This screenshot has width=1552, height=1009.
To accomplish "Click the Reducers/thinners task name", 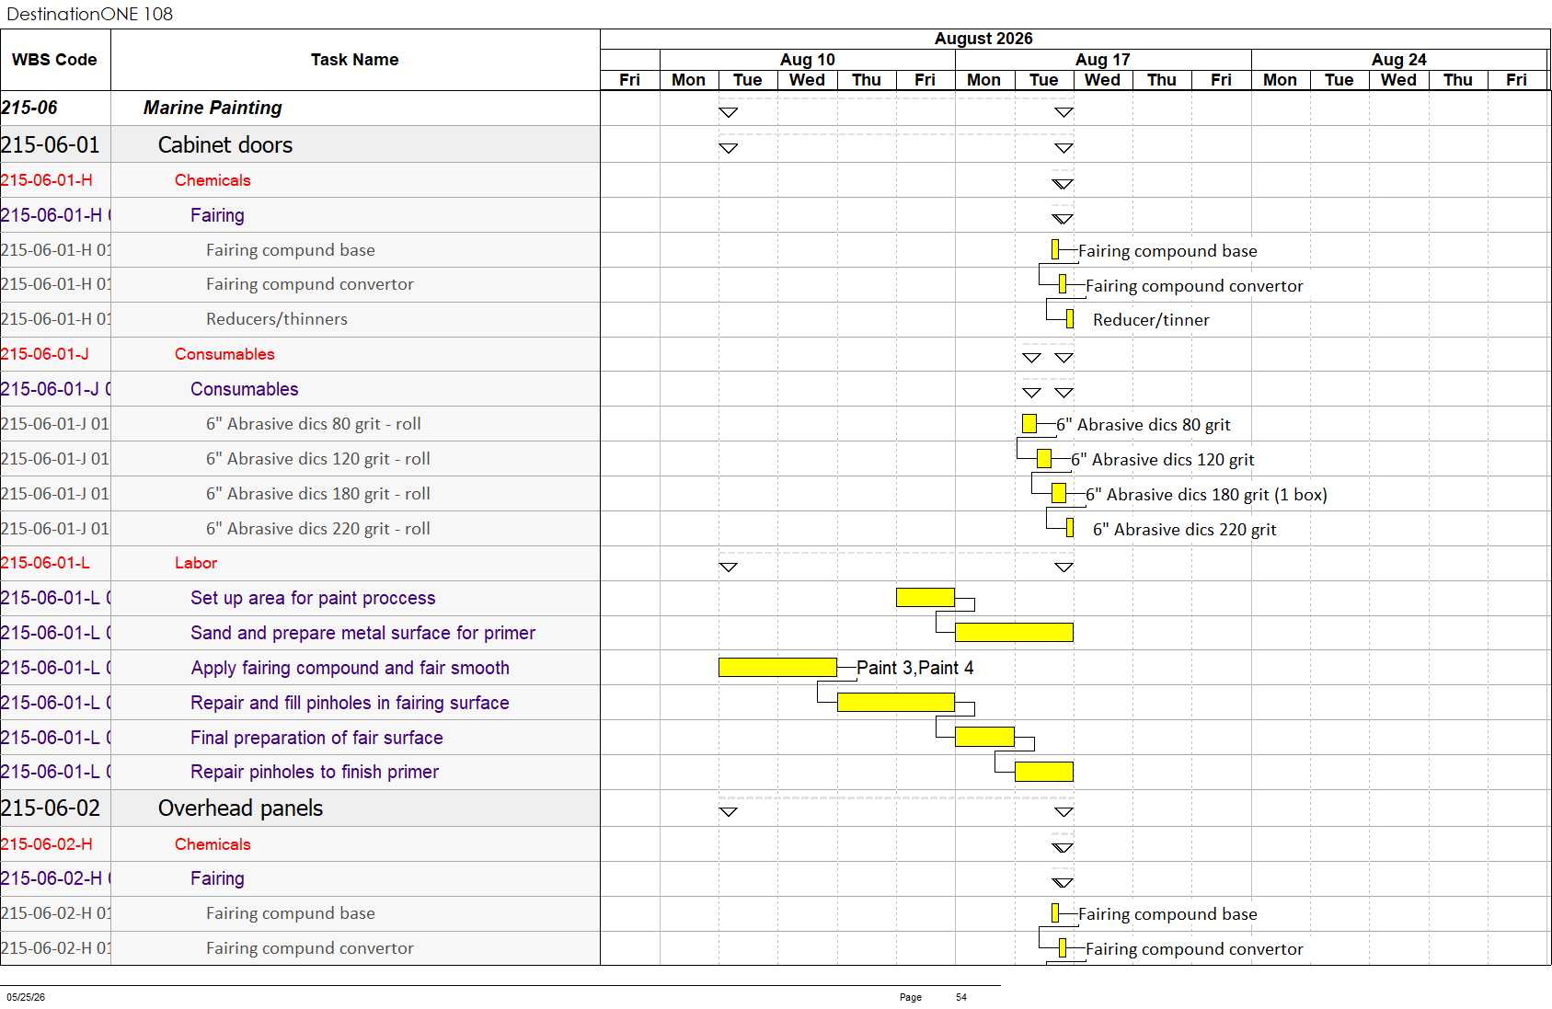I will [x=277, y=319].
